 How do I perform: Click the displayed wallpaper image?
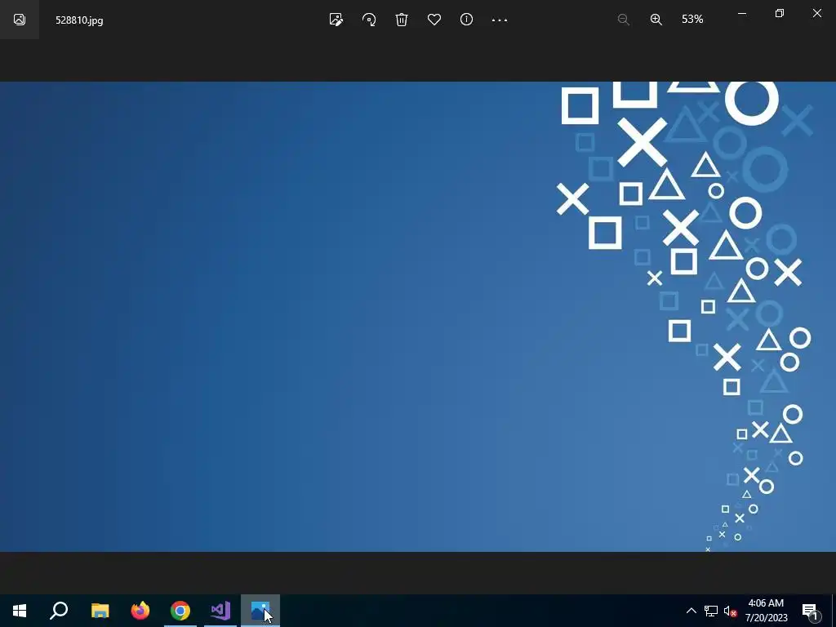tap(418, 317)
